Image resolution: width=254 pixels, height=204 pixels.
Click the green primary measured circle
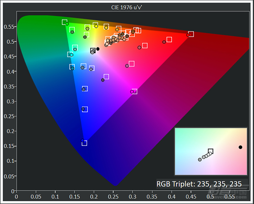coord(67,24)
